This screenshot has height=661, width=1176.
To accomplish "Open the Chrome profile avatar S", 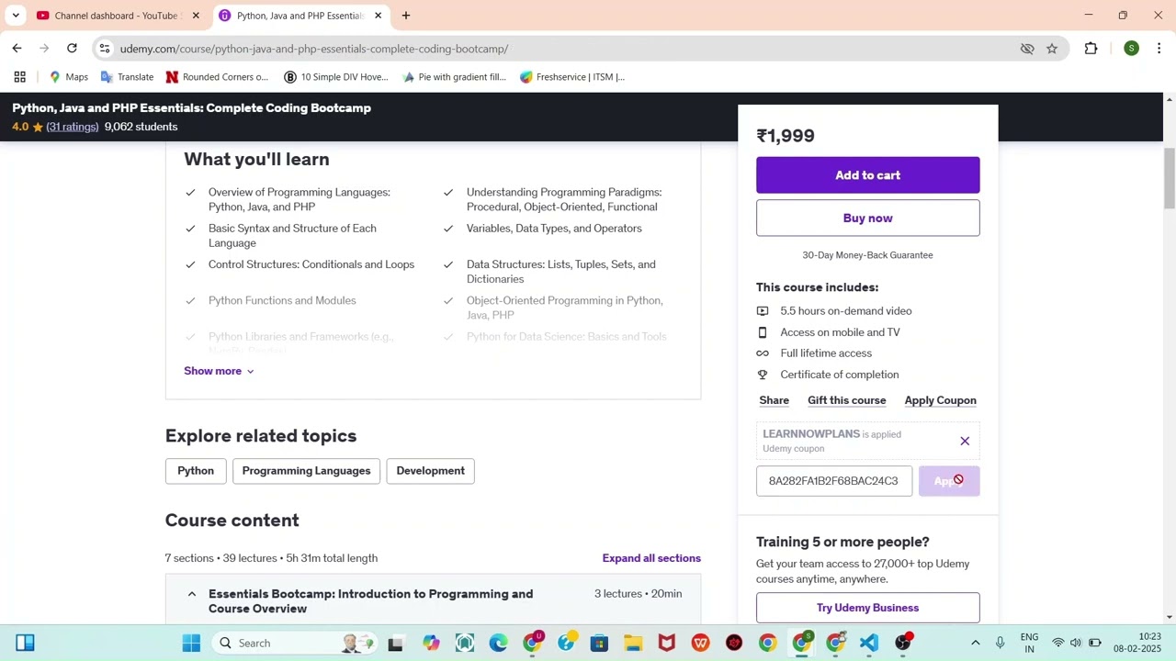I will tap(1131, 49).
